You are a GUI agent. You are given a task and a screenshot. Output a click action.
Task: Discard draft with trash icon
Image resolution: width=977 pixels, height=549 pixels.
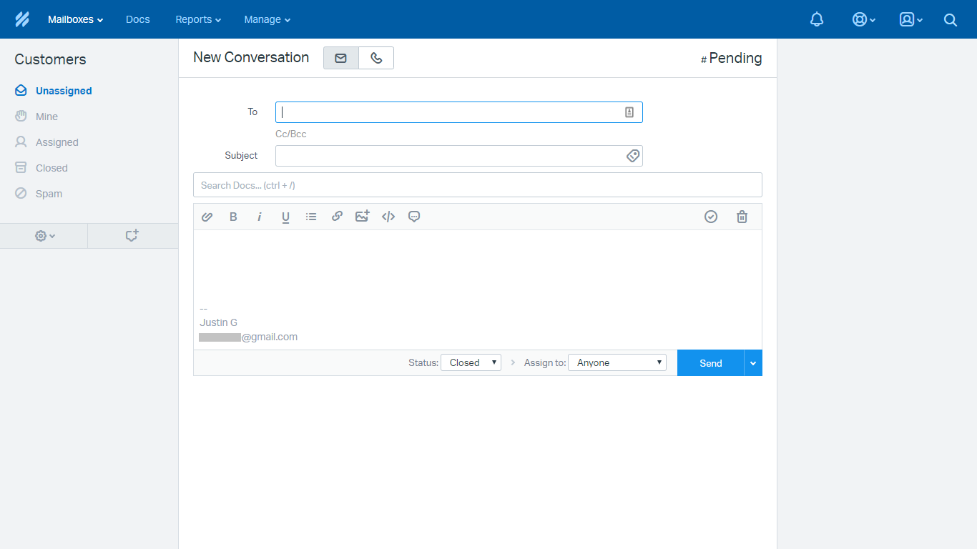742,217
